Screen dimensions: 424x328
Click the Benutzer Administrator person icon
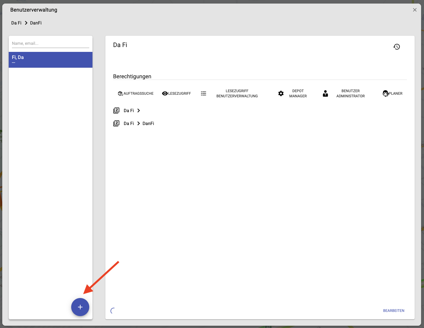pyautogui.click(x=325, y=93)
